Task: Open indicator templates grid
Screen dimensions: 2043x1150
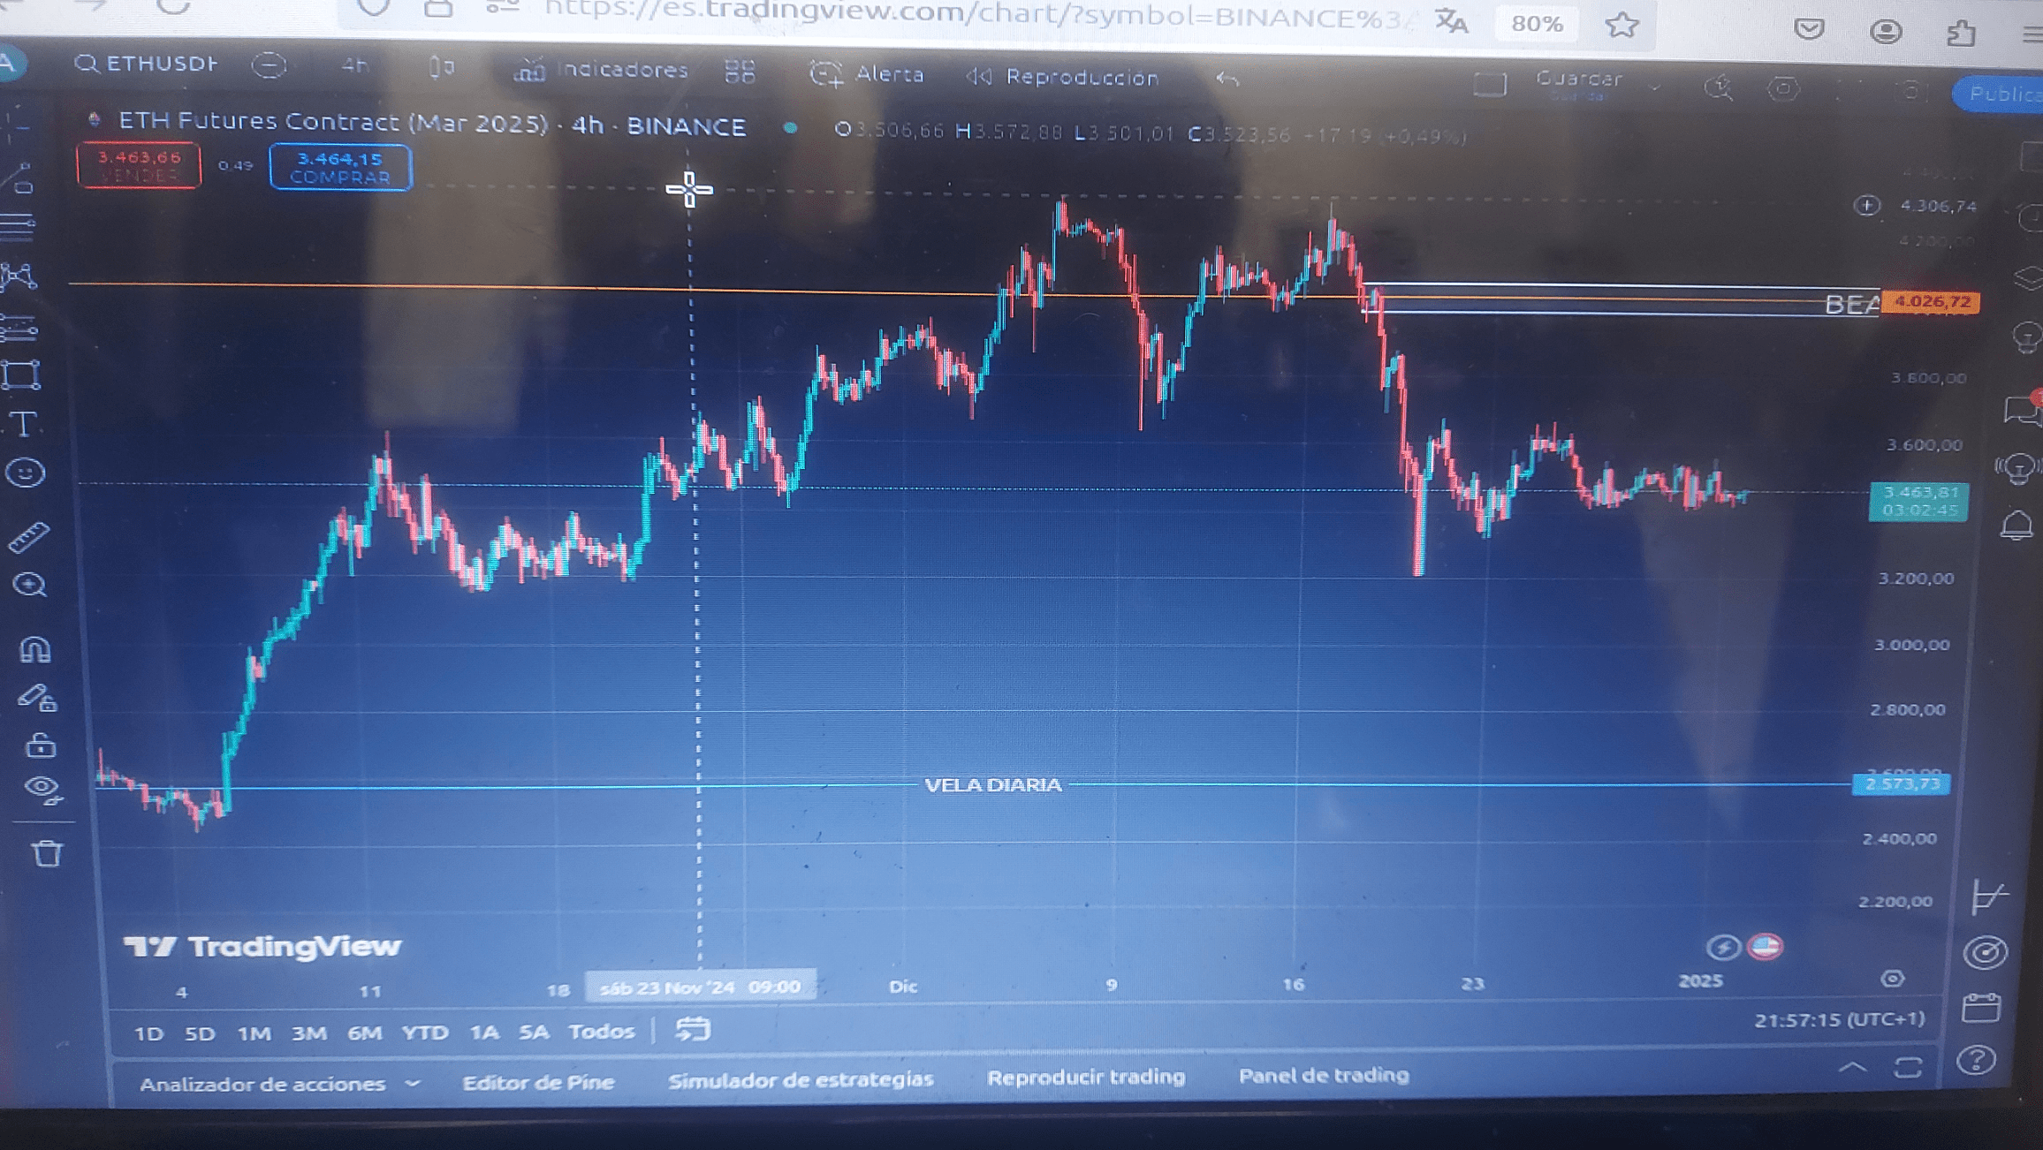Action: (740, 72)
